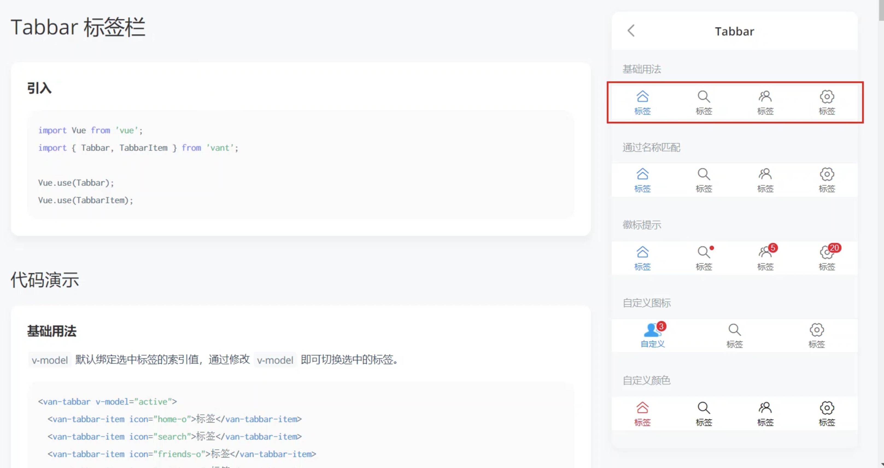The height and width of the screenshot is (468, 884).
Task: Click the back arrow in Tabbar header
Action: coord(631,31)
